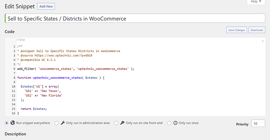Select Only run in administration area radio
Screen dimensions: 270x140
(56, 123)
